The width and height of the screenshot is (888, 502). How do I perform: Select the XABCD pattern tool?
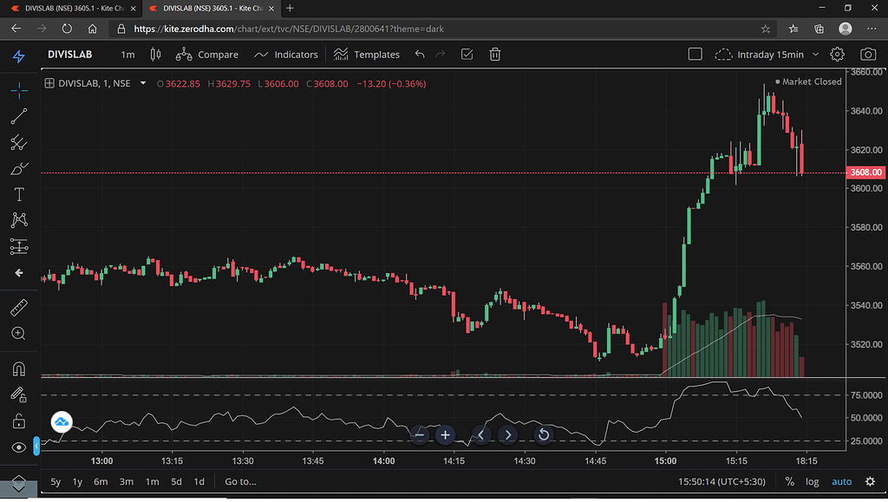18,220
